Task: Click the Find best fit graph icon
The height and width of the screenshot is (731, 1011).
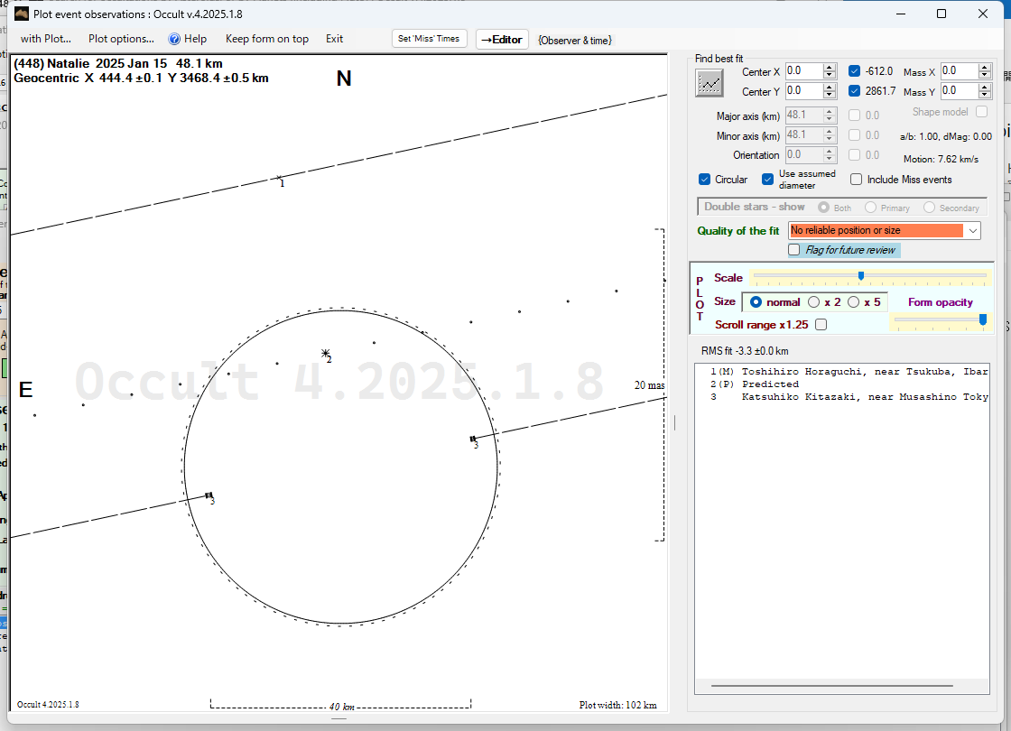Action: click(x=710, y=83)
